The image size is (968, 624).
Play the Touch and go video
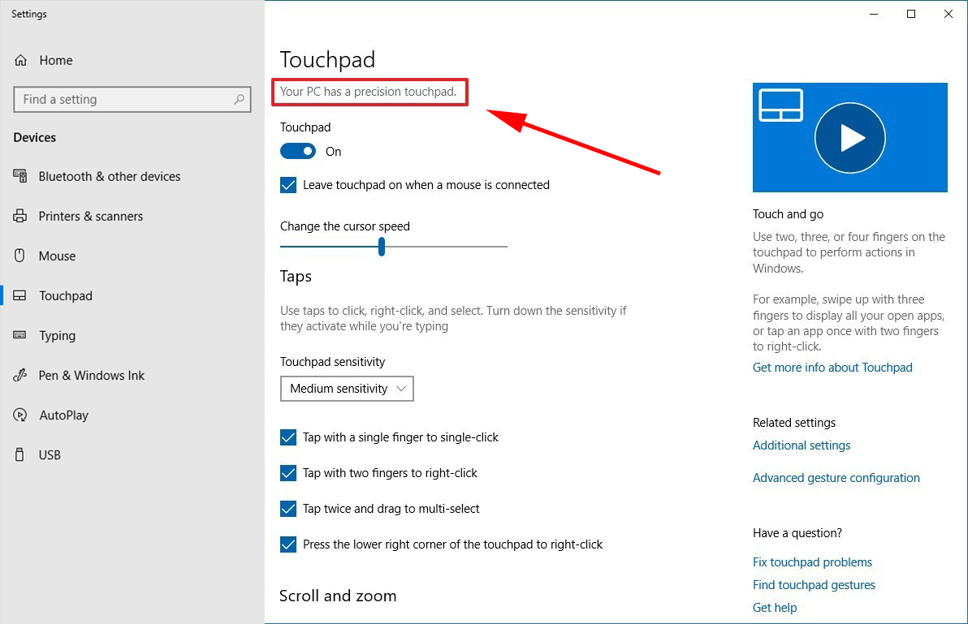tap(850, 138)
